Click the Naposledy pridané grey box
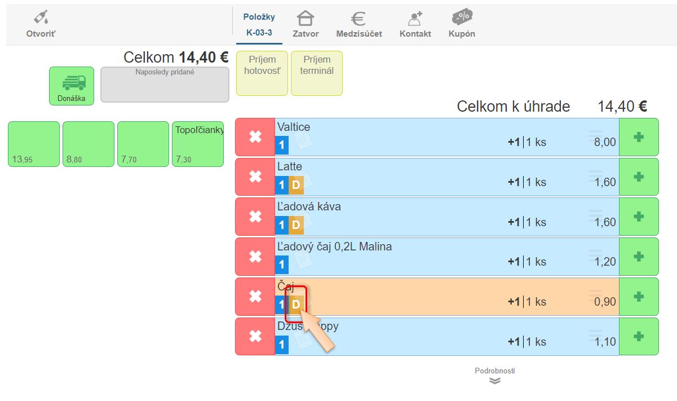The height and width of the screenshot is (401, 677). 165,85
